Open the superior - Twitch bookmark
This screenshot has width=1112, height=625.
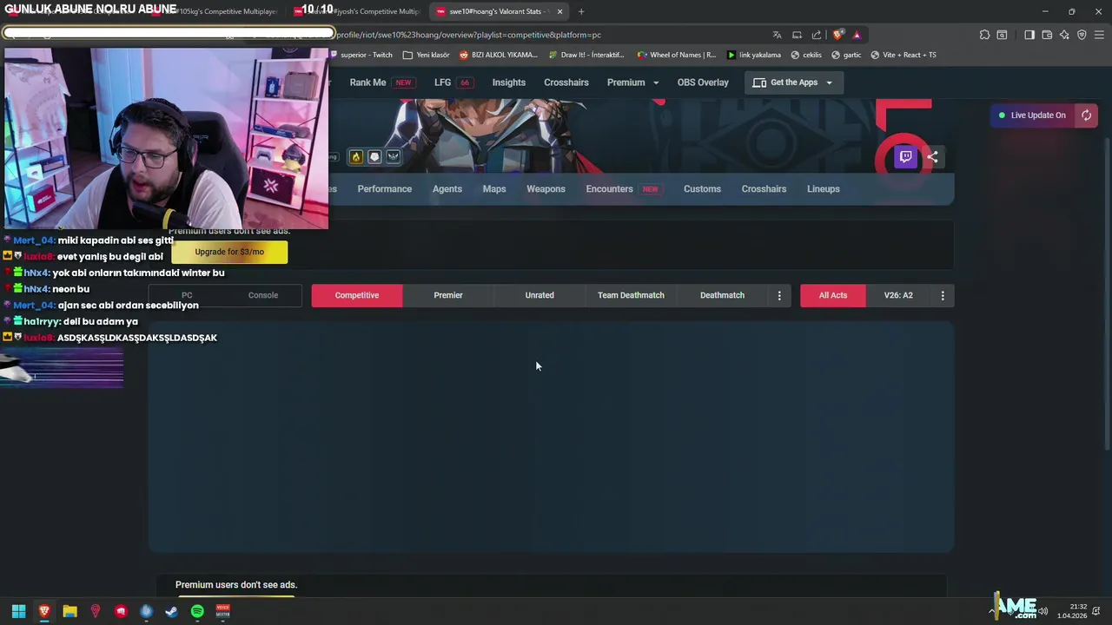pyautogui.click(x=361, y=55)
